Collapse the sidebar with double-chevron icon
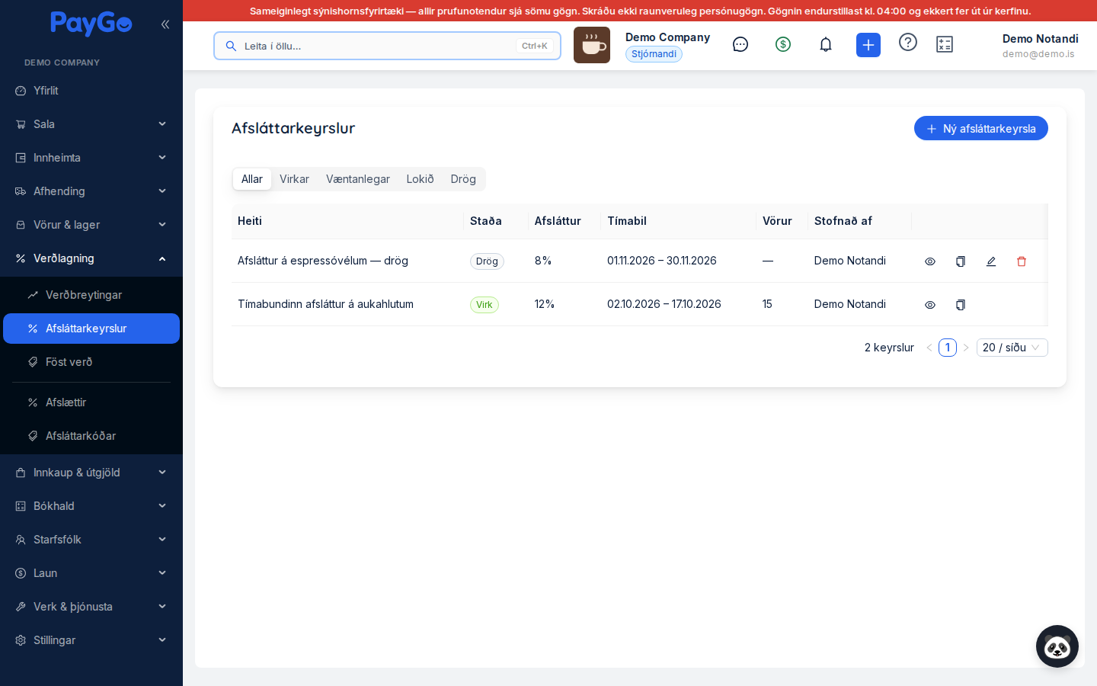 tap(165, 24)
